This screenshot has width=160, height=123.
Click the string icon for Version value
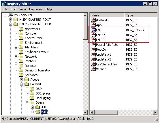point(93,69)
